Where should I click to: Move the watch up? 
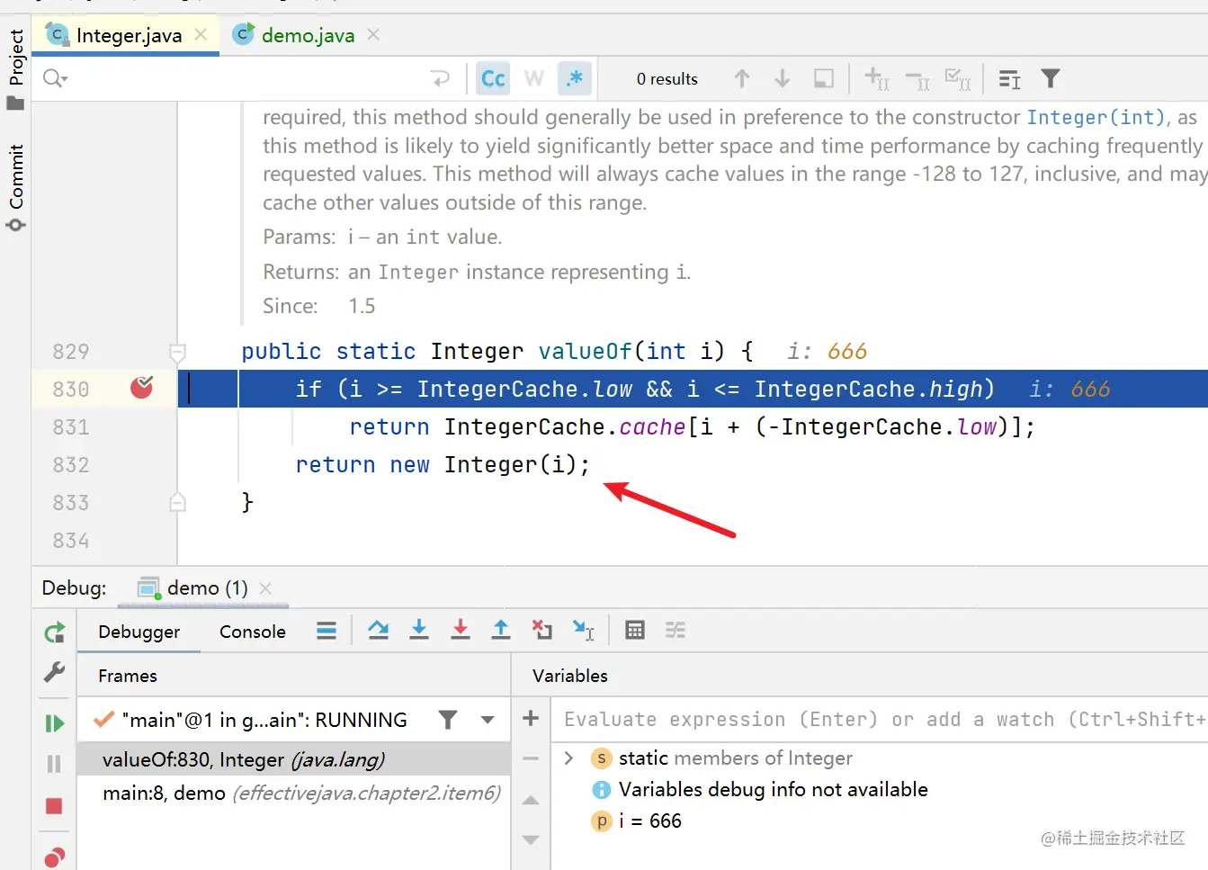pos(531,800)
